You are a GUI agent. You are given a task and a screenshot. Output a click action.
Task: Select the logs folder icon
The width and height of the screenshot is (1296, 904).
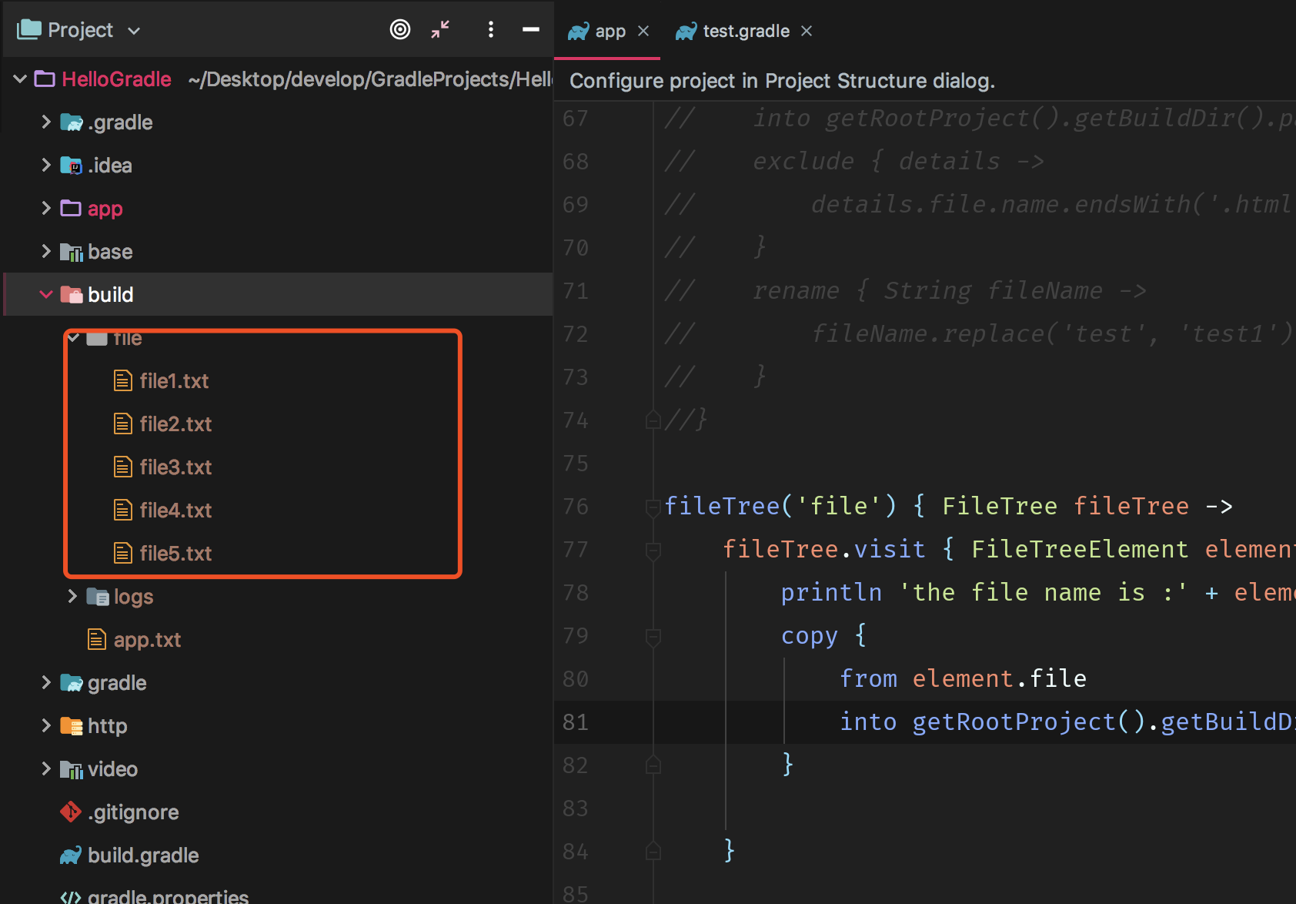tap(98, 597)
